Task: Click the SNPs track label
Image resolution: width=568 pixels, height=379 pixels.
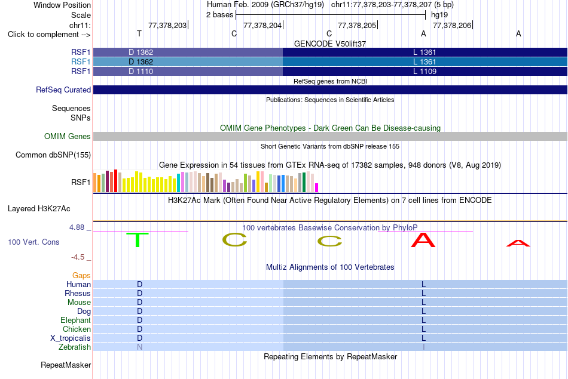Action: click(x=81, y=118)
